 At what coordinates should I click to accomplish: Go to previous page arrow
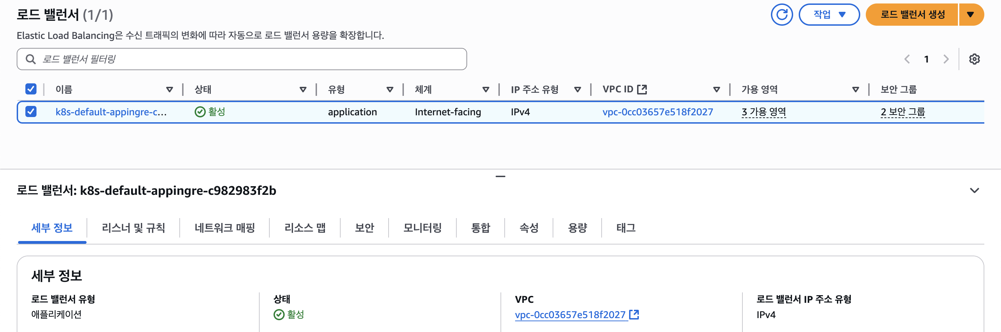point(907,59)
